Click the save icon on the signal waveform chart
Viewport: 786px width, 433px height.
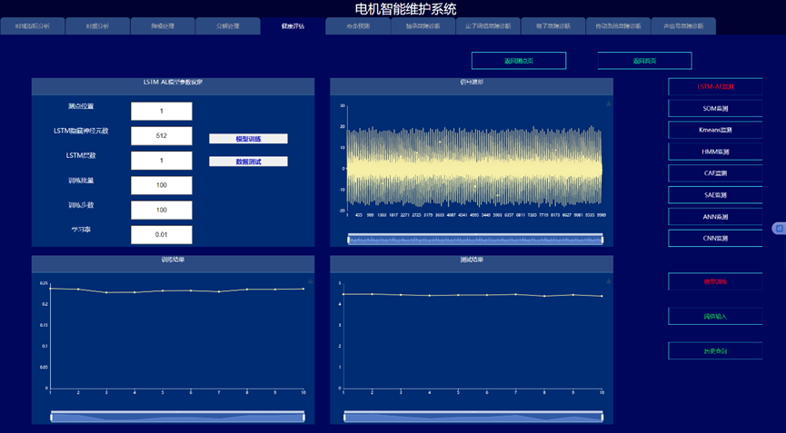pyautogui.click(x=608, y=105)
